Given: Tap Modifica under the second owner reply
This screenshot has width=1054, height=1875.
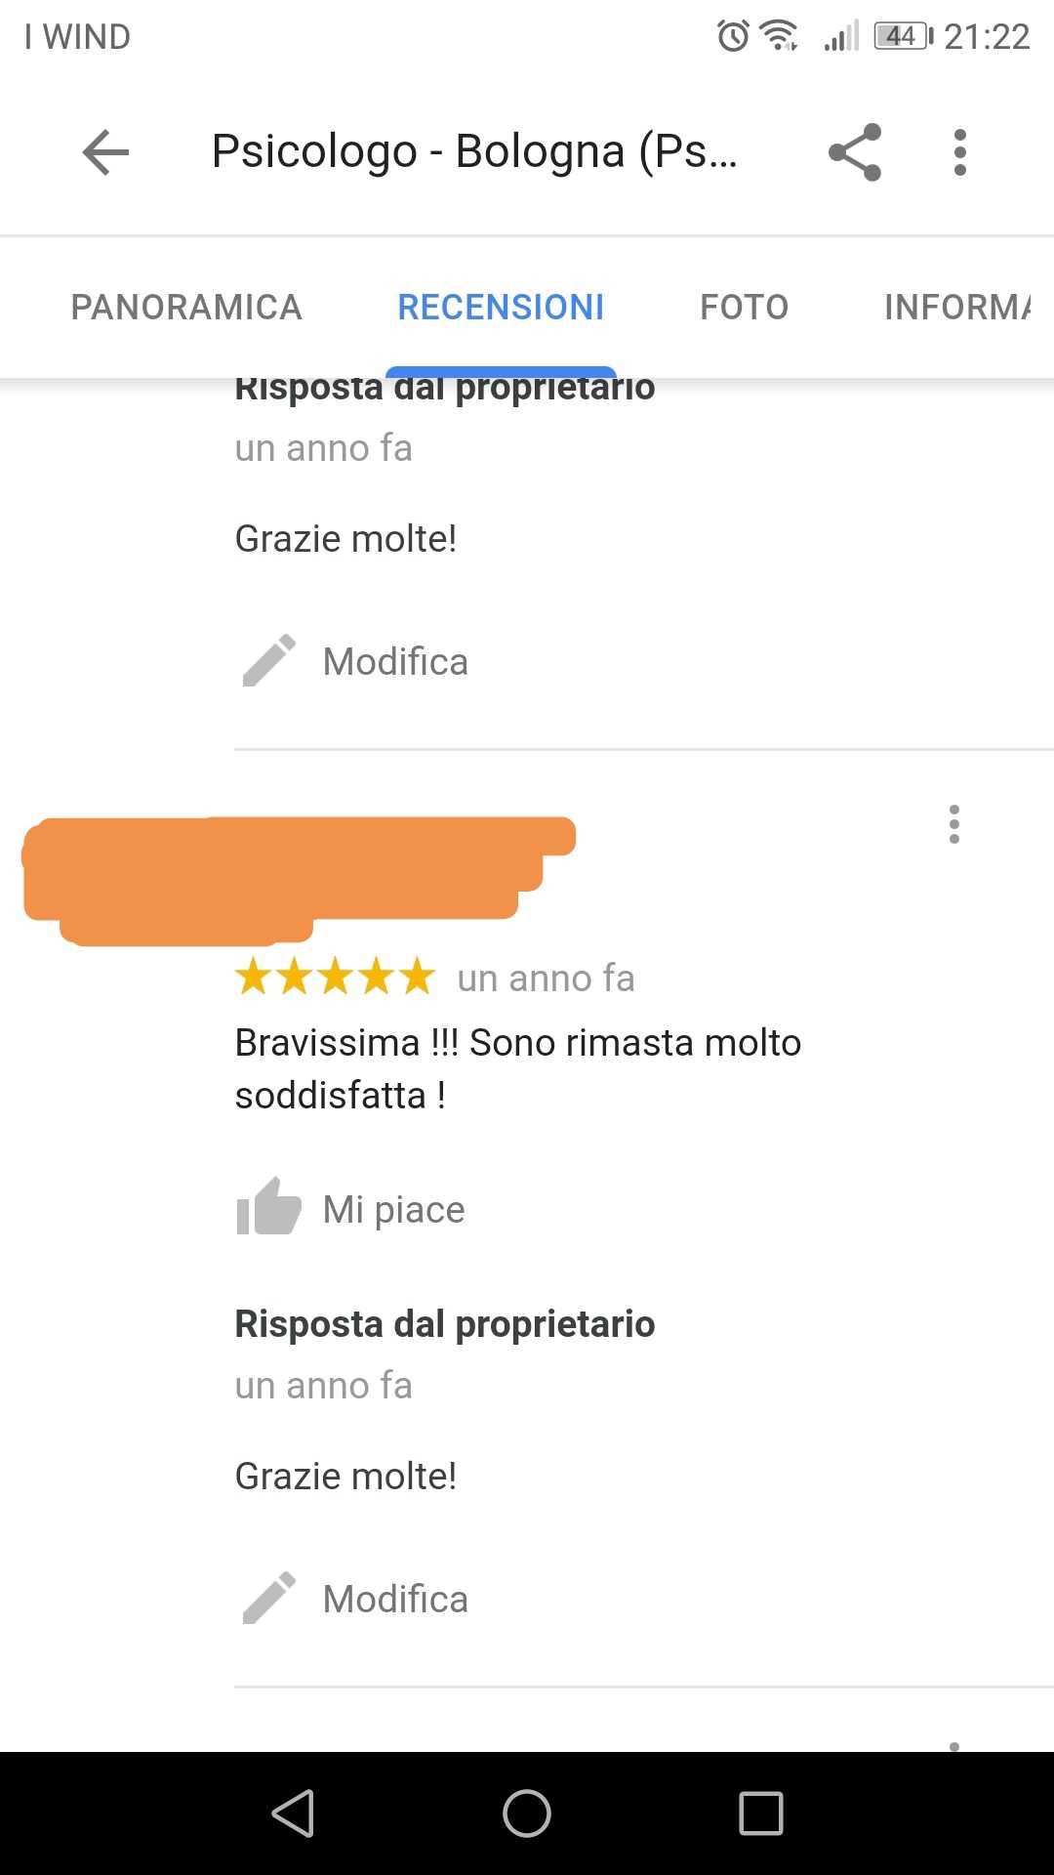Looking at the screenshot, I should [x=395, y=1599].
